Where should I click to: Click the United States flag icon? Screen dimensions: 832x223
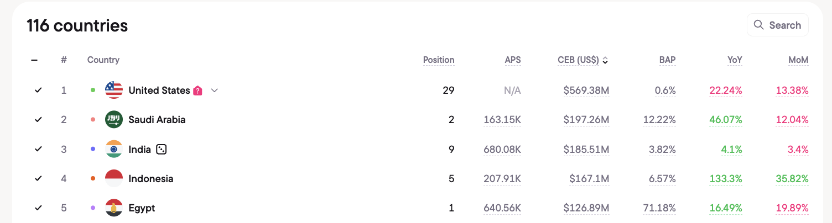point(114,90)
